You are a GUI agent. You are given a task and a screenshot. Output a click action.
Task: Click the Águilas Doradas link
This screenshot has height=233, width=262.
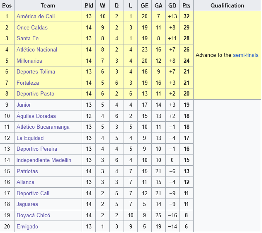(36, 116)
